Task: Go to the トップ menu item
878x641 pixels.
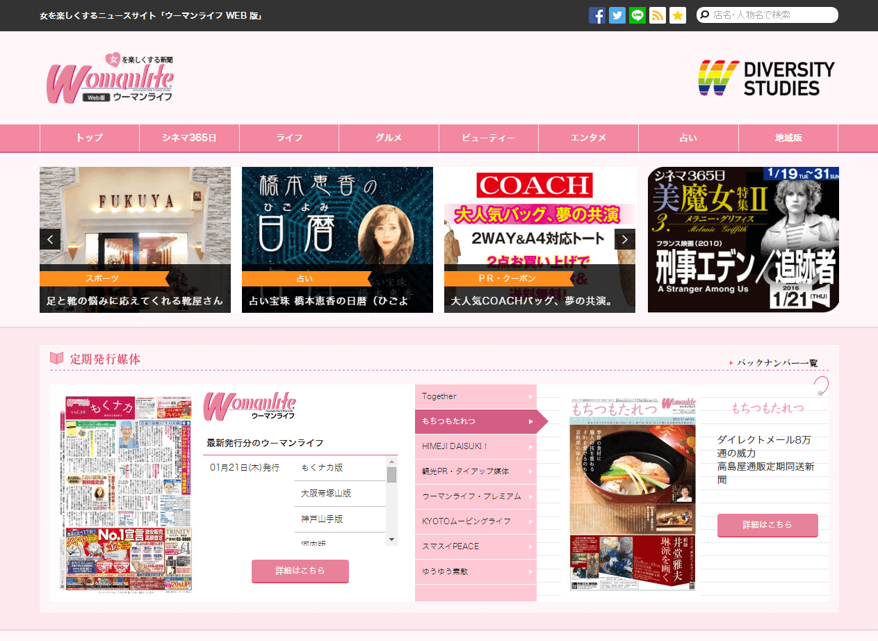Action: coord(90,138)
